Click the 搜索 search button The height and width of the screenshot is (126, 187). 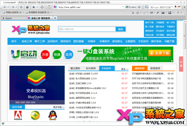121,29
